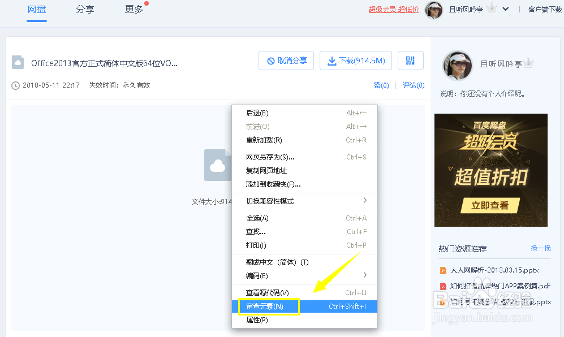Click the 且听风吟亭 name in the sidebar
Viewport: 564px width, 337px height.
click(501, 64)
